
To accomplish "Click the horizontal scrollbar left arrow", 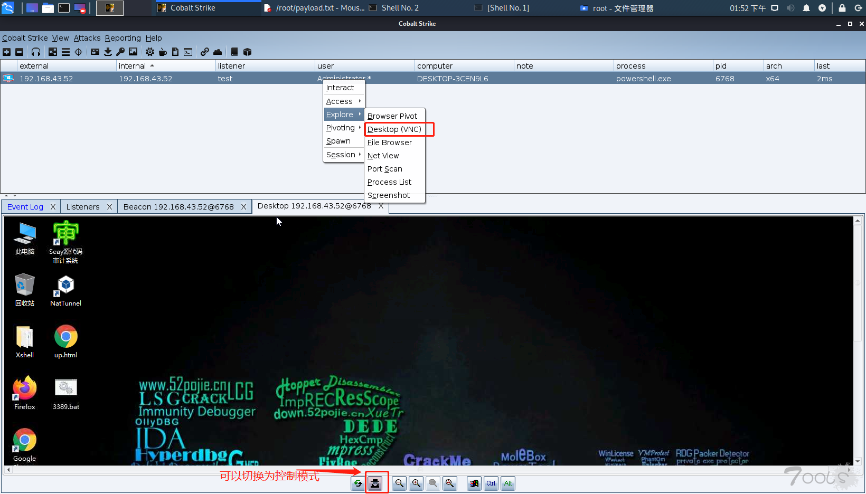I will click(8, 470).
